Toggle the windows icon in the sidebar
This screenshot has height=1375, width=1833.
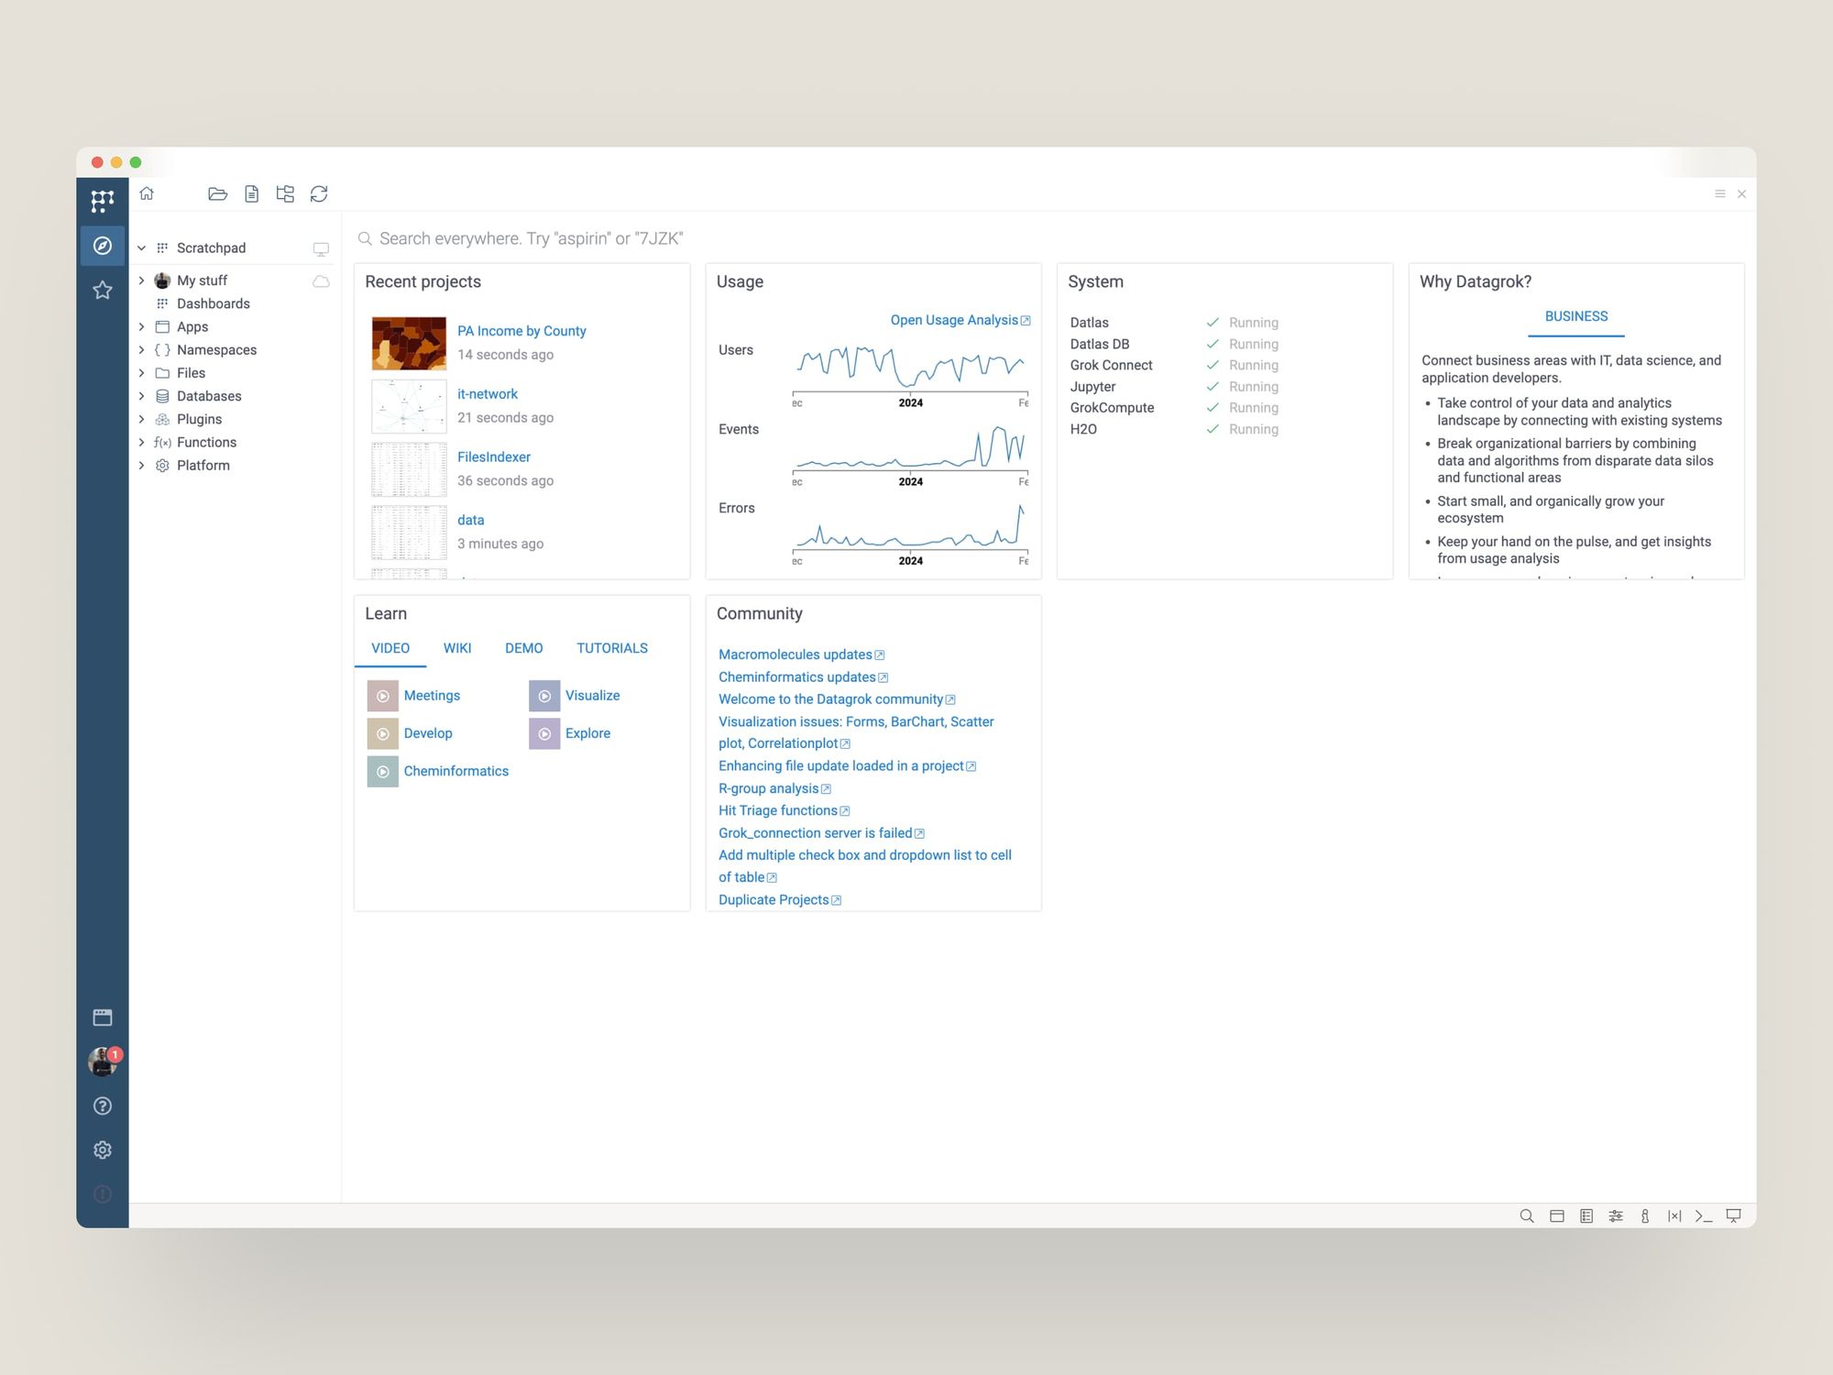click(103, 1017)
